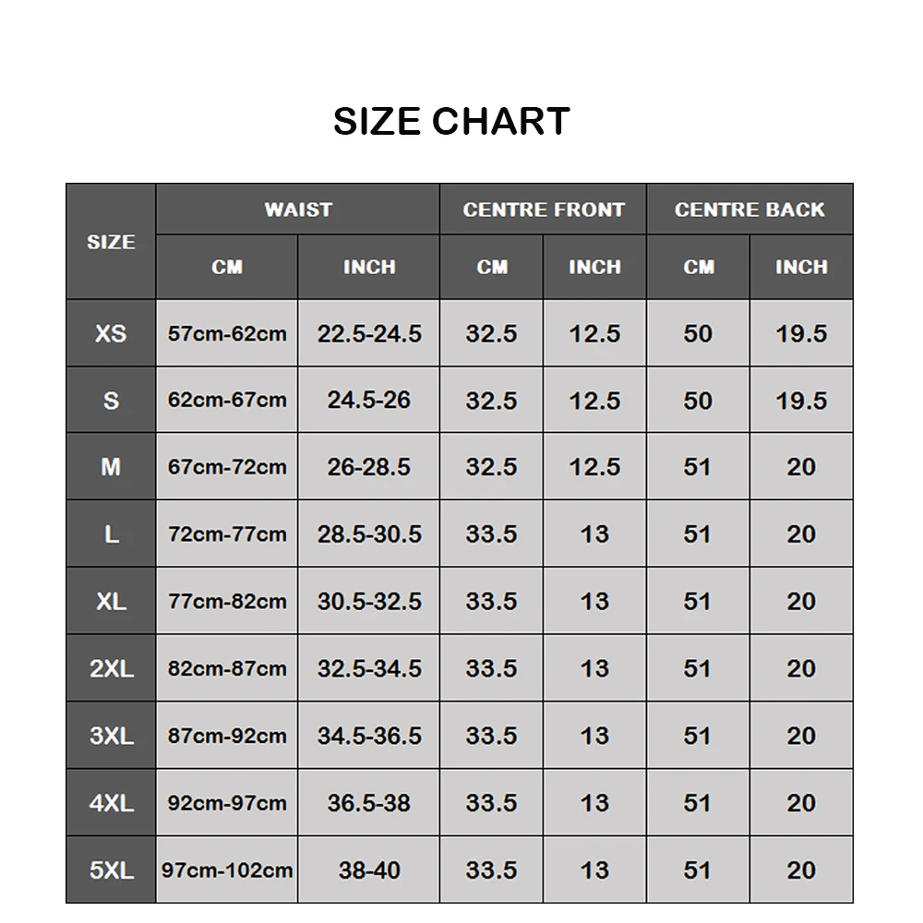The width and height of the screenshot is (923, 923).
Task: Click the 57cm-62cm waist cell
Action: 227,333
